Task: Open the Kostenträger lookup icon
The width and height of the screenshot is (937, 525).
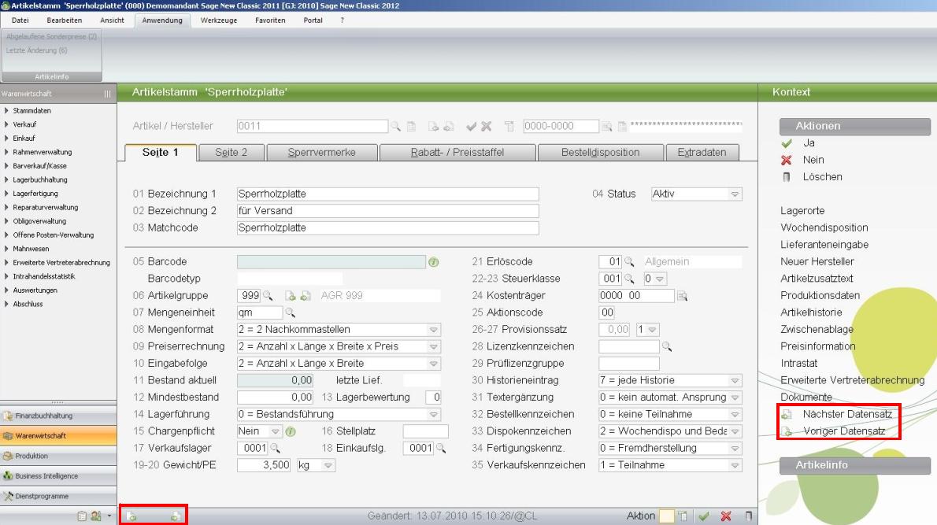Action: [x=682, y=296]
